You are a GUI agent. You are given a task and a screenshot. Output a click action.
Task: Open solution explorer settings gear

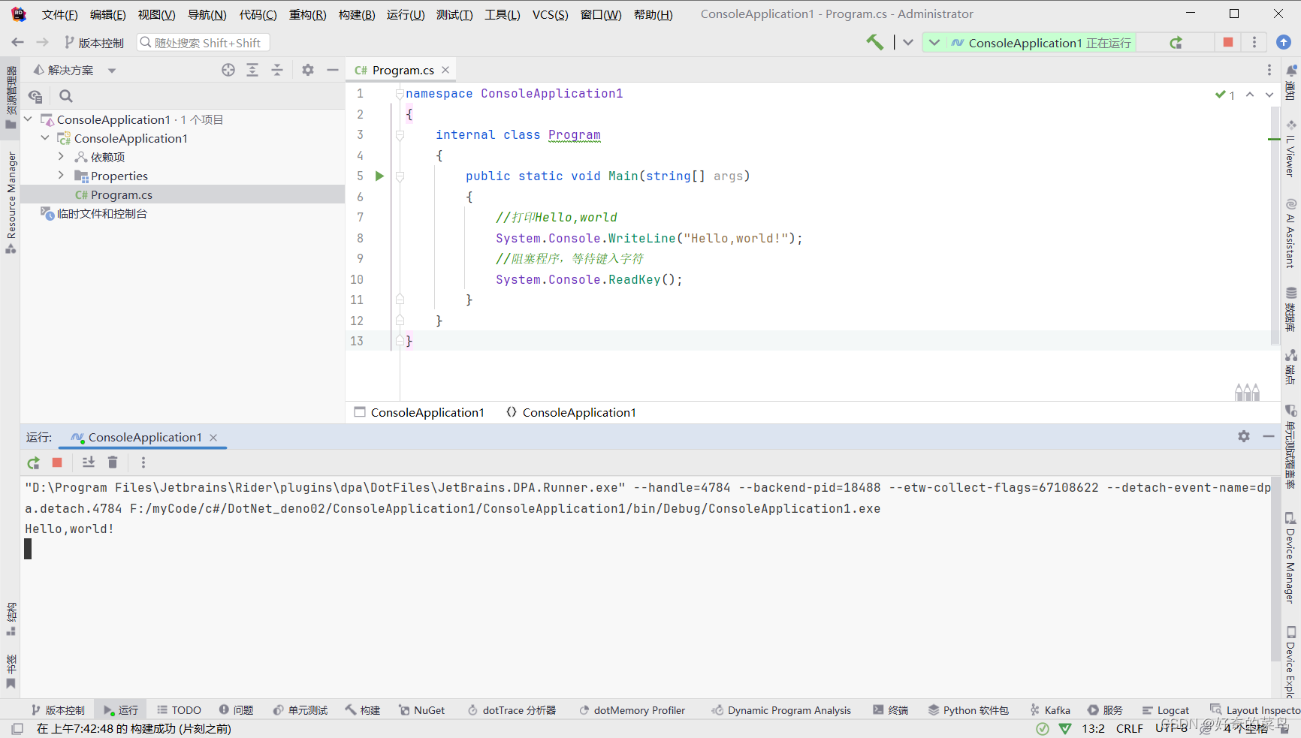tap(308, 70)
